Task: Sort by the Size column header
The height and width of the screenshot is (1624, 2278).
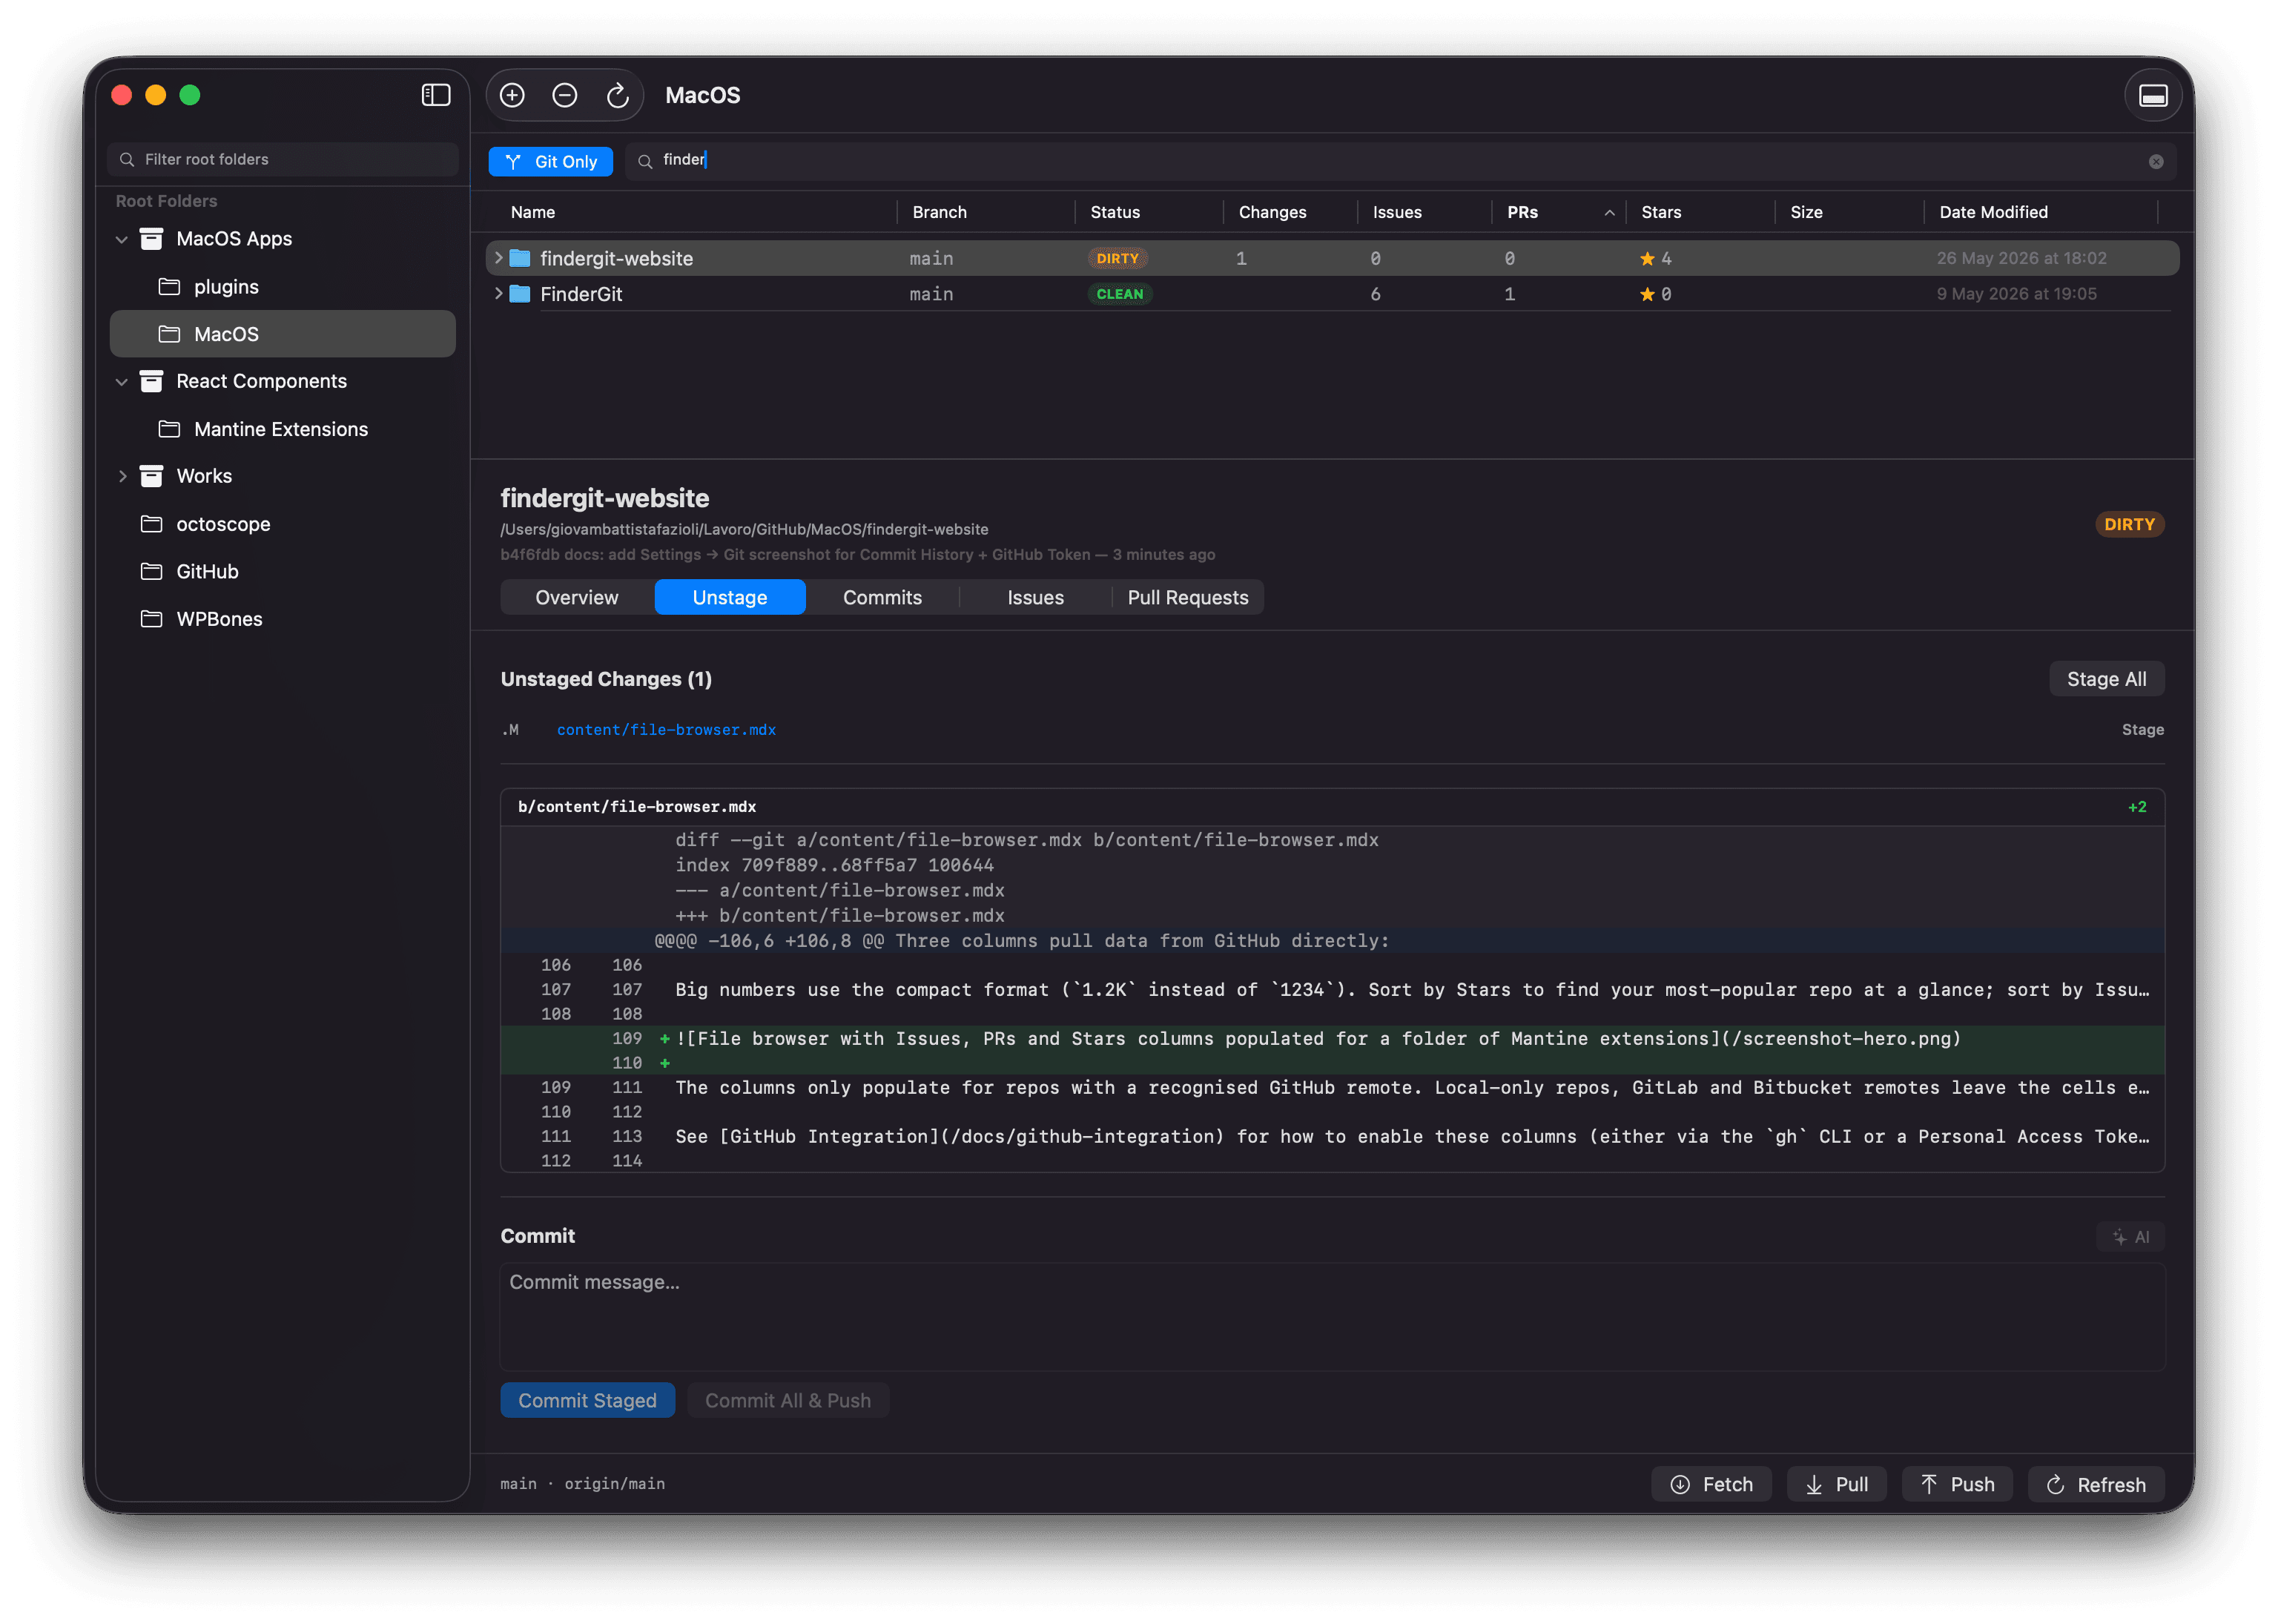Action: click(1806, 212)
